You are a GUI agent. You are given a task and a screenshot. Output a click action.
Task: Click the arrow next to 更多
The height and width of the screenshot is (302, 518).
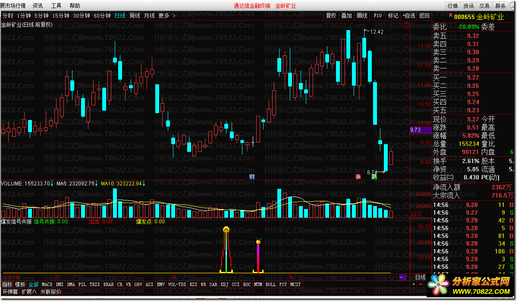174,15
